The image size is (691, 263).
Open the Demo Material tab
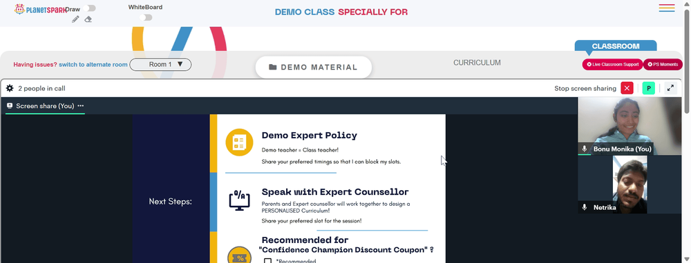coord(313,67)
